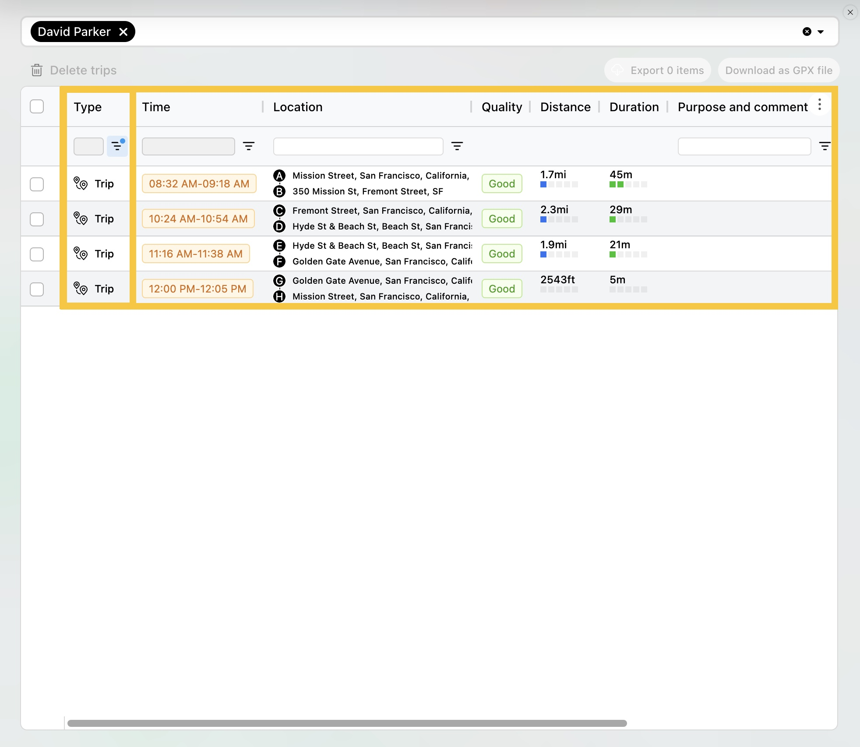Click location marker H
The image size is (860, 747).
pos(279,296)
